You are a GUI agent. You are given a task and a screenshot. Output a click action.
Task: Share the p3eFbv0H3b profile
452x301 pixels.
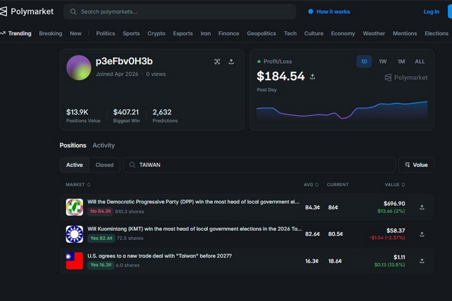pyautogui.click(x=231, y=61)
